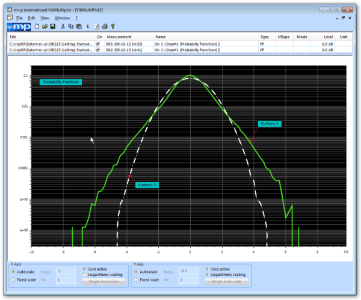
Task: Open the File menu
Action: pos(19,18)
